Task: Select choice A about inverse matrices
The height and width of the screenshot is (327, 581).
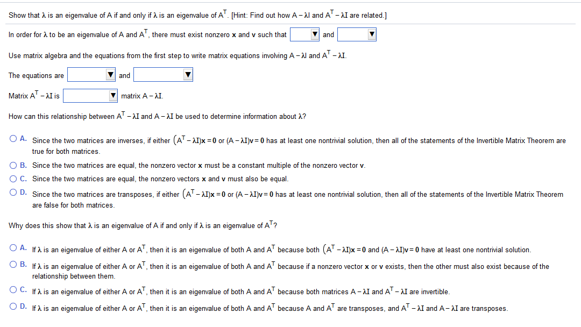Action: pyautogui.click(x=12, y=139)
